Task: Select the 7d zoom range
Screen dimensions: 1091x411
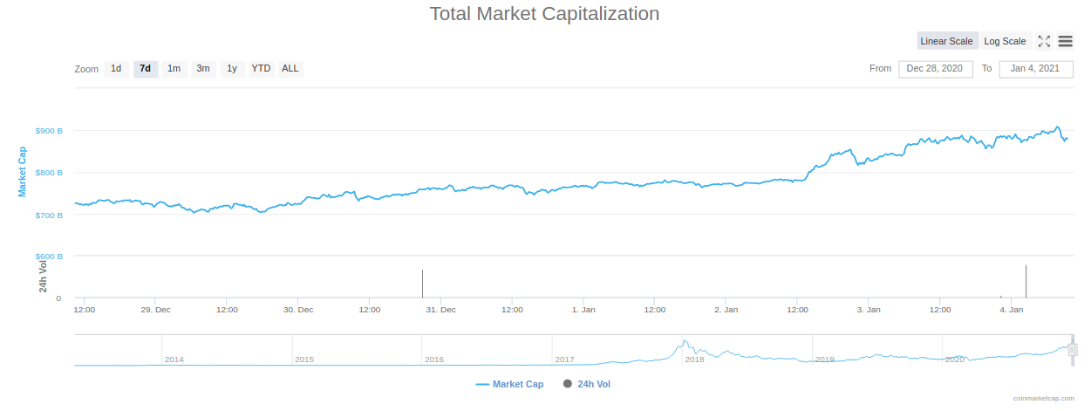Action: coord(146,68)
